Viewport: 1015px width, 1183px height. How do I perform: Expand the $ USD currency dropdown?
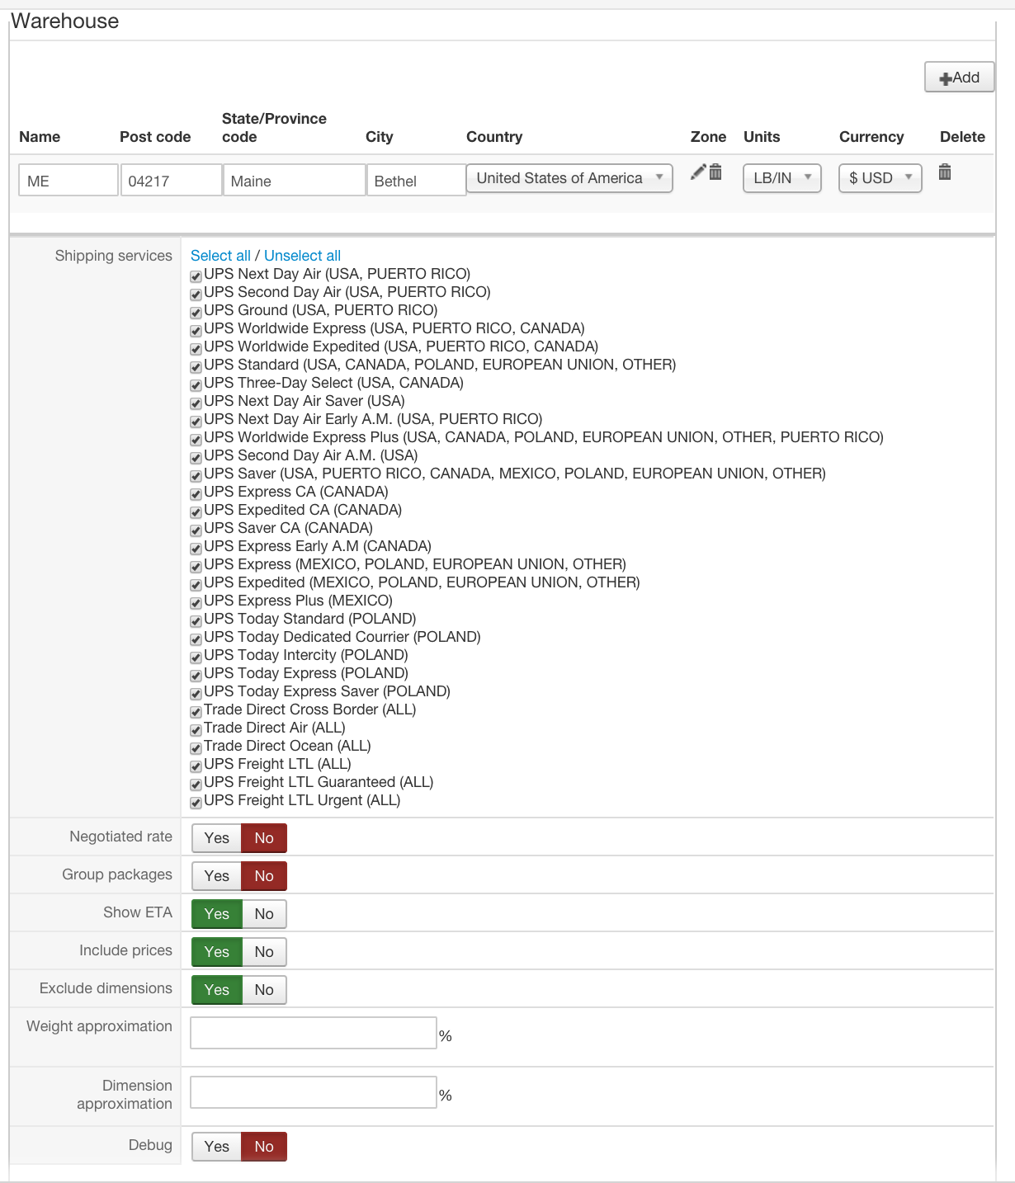[880, 178]
